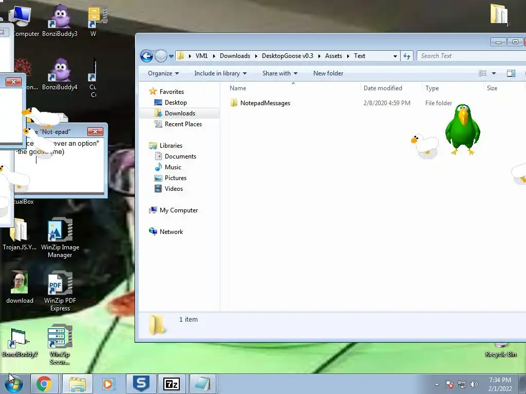Select Favorites in navigation pane

pos(172,91)
